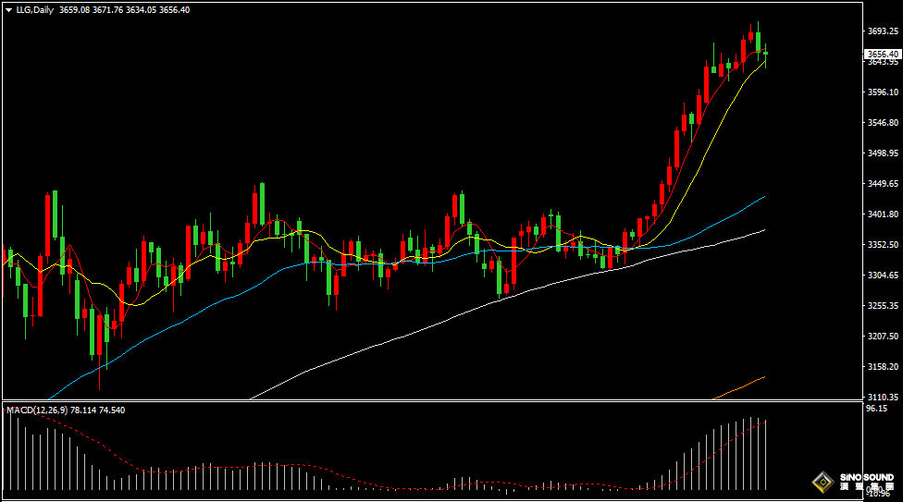Click the 3207.50 price axis label
The width and height of the screenshot is (903, 502).
point(883,337)
